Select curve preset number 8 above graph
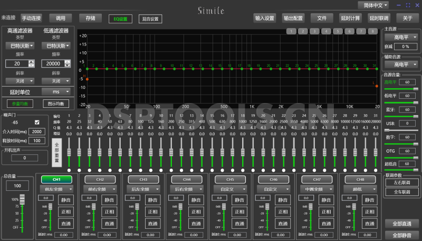The image size is (422, 241). tap(373, 31)
